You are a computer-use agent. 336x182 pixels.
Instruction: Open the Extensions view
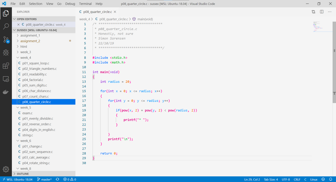point(6,66)
